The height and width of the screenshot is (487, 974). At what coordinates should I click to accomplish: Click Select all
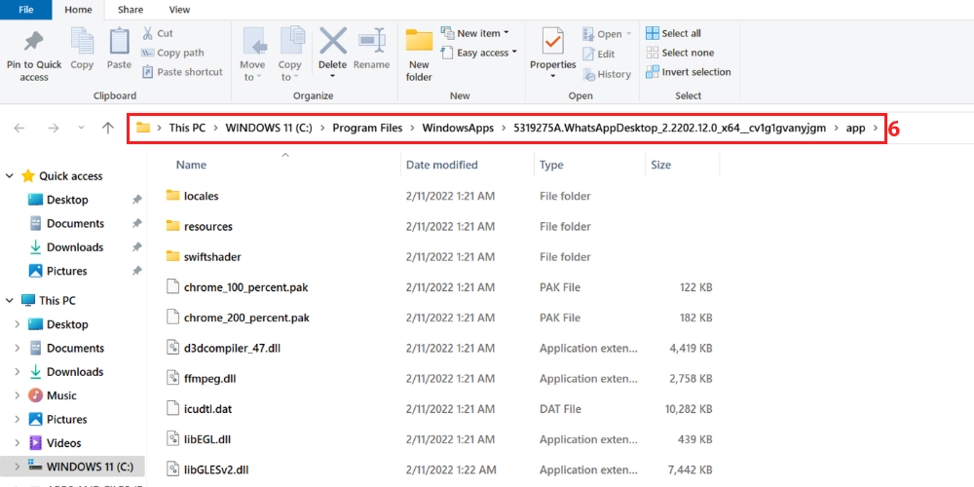673,33
